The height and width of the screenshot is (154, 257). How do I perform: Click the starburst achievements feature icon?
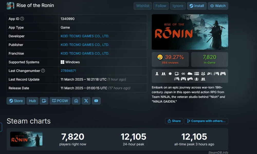[x=170, y=74]
